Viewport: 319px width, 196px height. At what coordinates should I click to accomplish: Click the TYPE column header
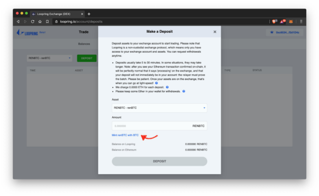(227, 70)
